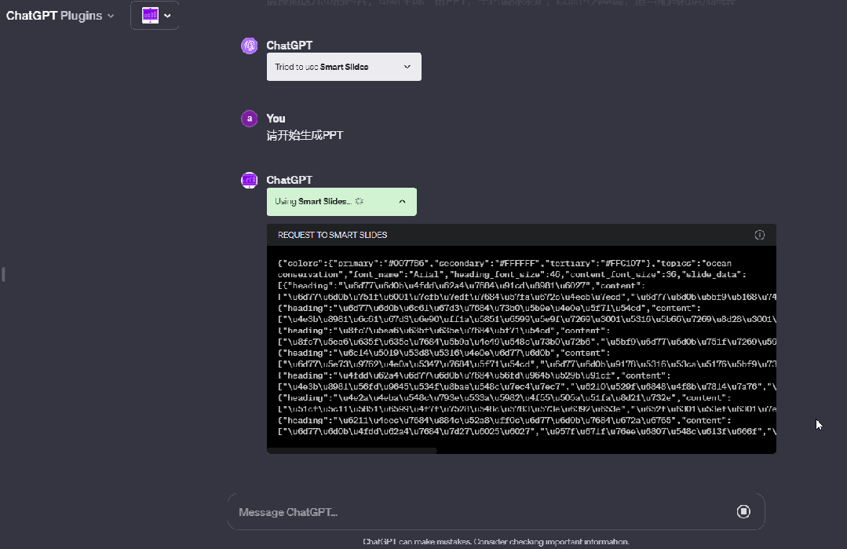Open the enabled plugins dropdown
847x549 pixels.
click(155, 16)
